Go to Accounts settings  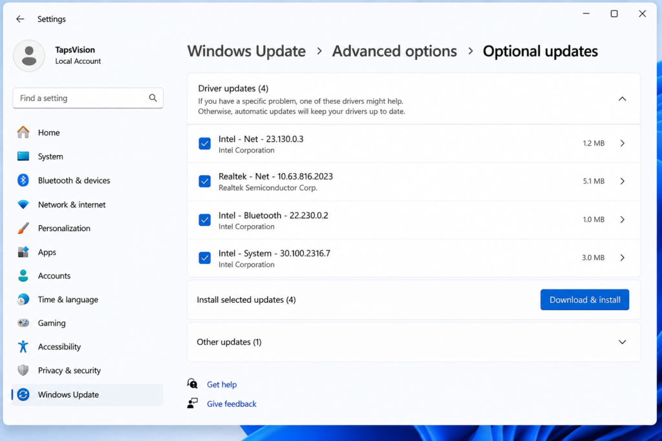pyautogui.click(x=88, y=276)
